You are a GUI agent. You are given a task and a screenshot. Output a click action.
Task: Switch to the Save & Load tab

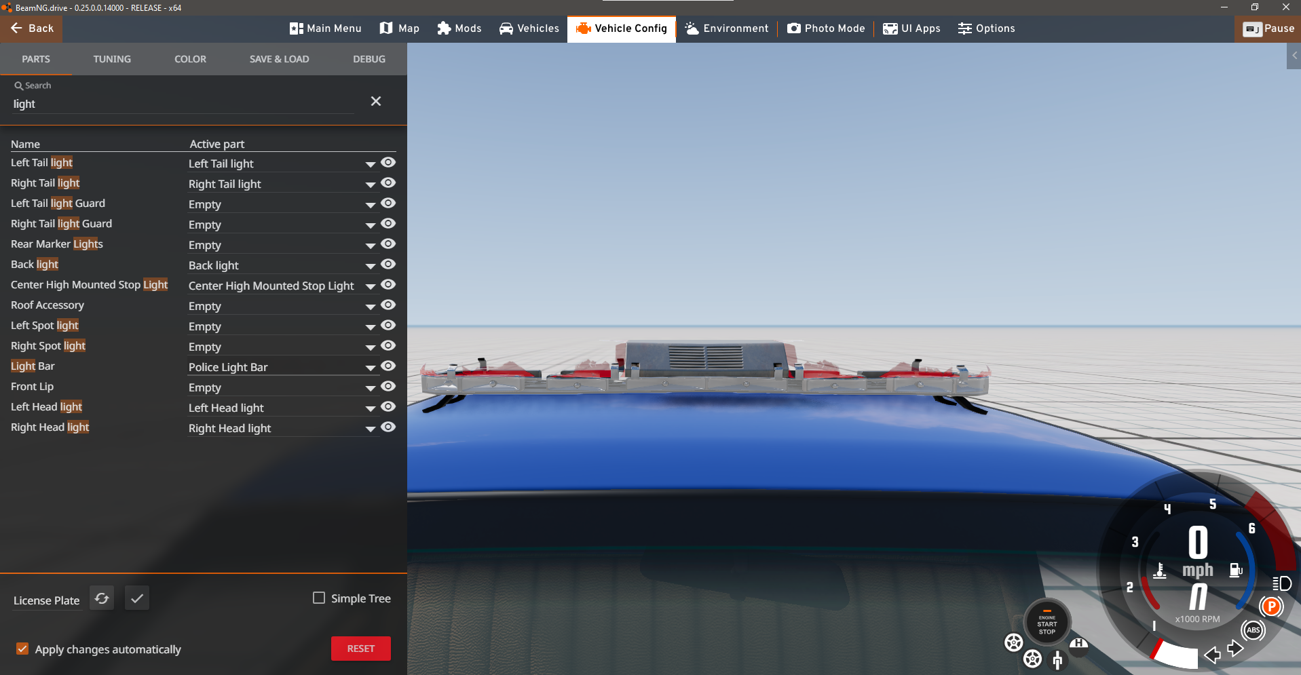279,59
